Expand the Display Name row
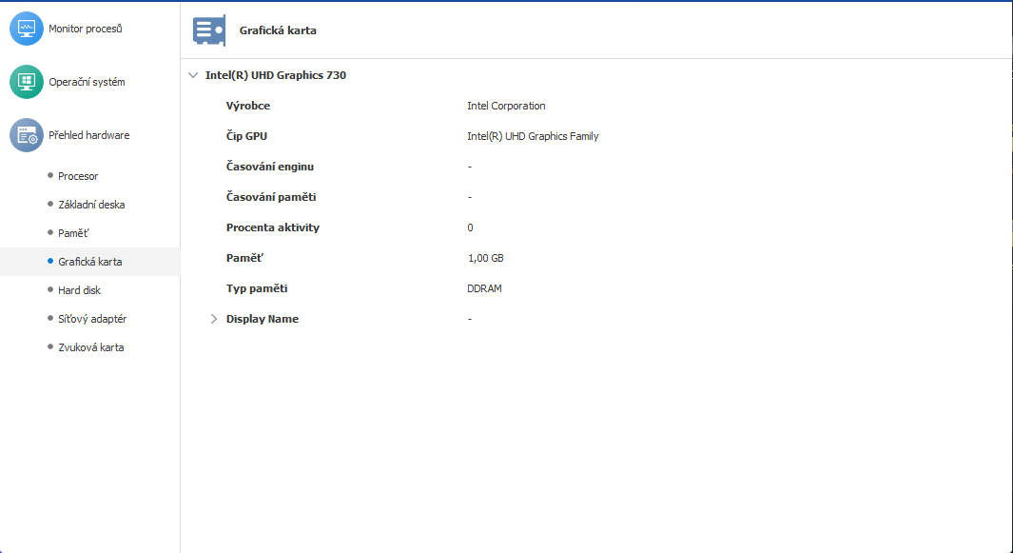1013x553 pixels. pos(214,319)
